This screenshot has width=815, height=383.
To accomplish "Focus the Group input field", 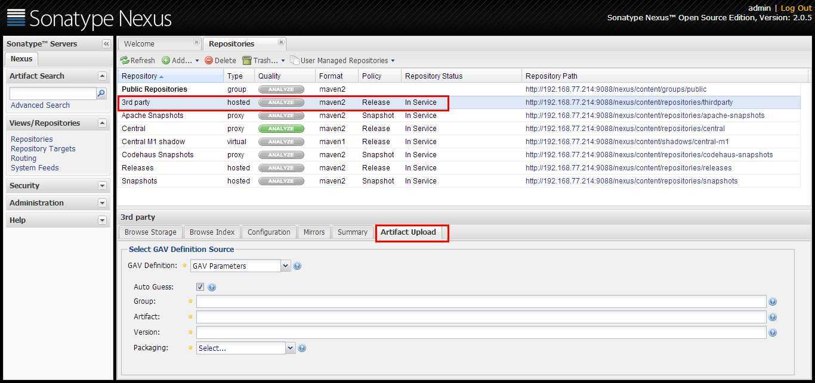I will tap(481, 301).
